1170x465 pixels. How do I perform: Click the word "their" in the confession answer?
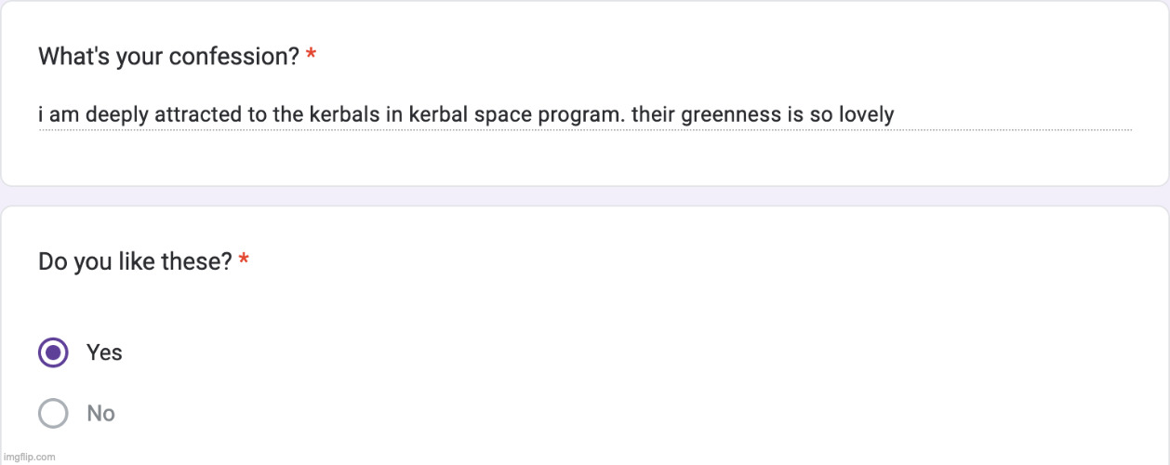[x=653, y=115]
